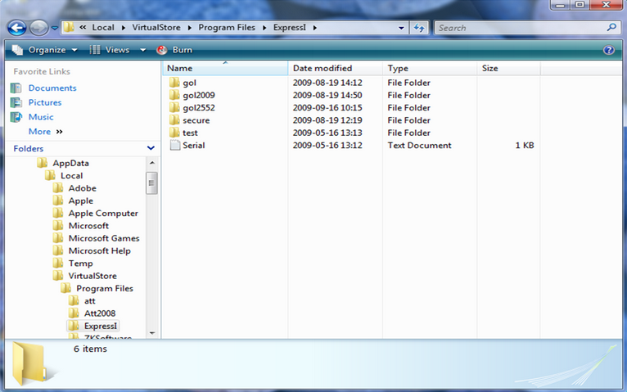
Task: Click the Music icon in Favorite Links
Action: coord(16,117)
